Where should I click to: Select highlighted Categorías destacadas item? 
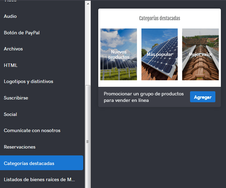click(41, 163)
